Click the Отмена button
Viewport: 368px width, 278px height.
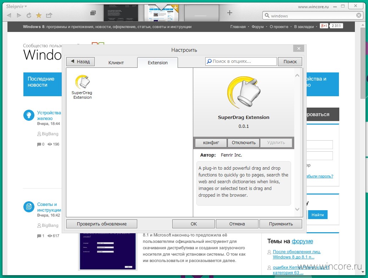click(237, 224)
